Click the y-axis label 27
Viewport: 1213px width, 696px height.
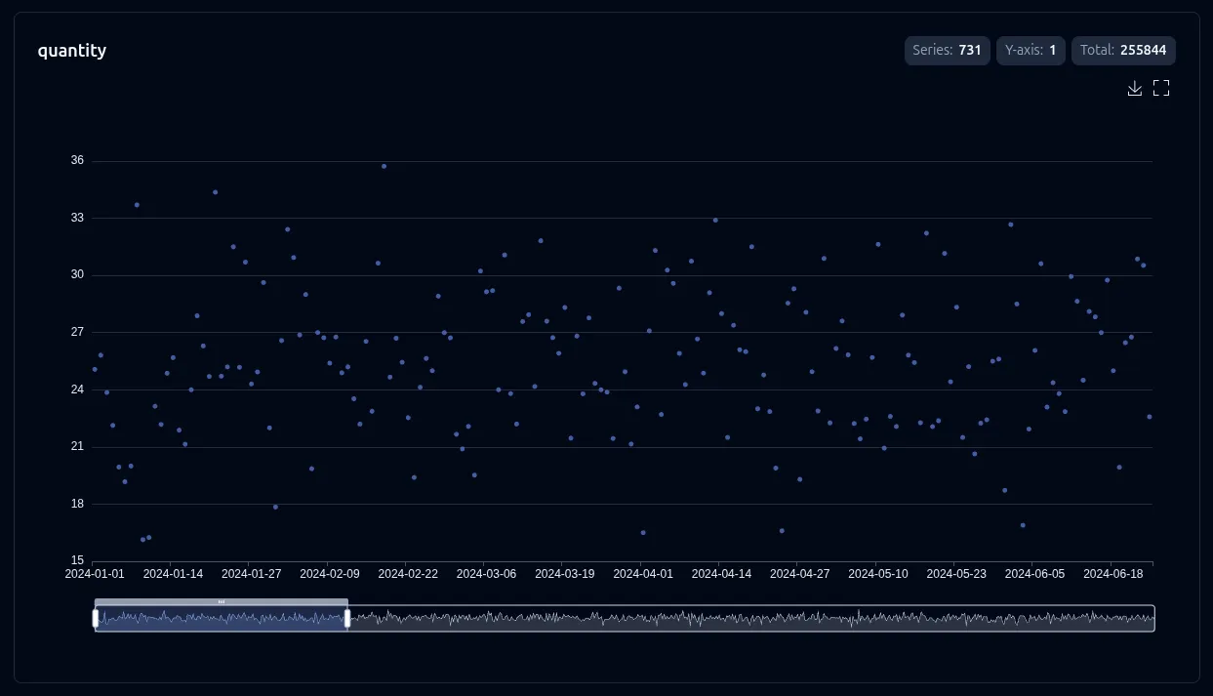coord(77,332)
